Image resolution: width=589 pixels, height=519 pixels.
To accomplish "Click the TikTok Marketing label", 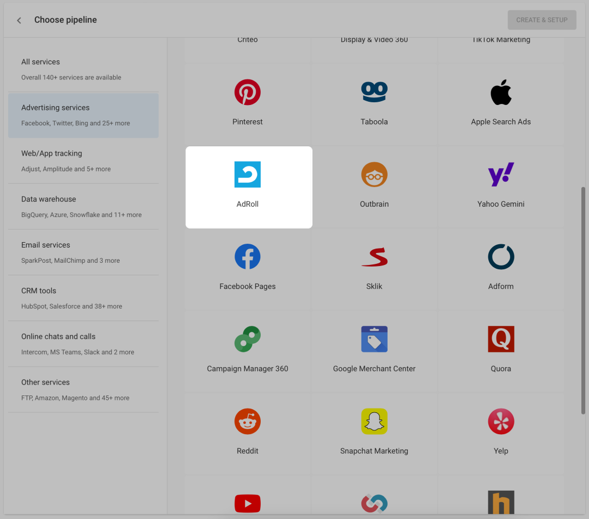I will tap(501, 40).
